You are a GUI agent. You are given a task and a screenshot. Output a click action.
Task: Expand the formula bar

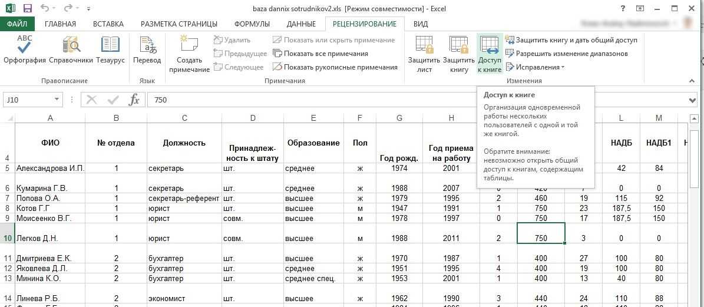click(693, 100)
